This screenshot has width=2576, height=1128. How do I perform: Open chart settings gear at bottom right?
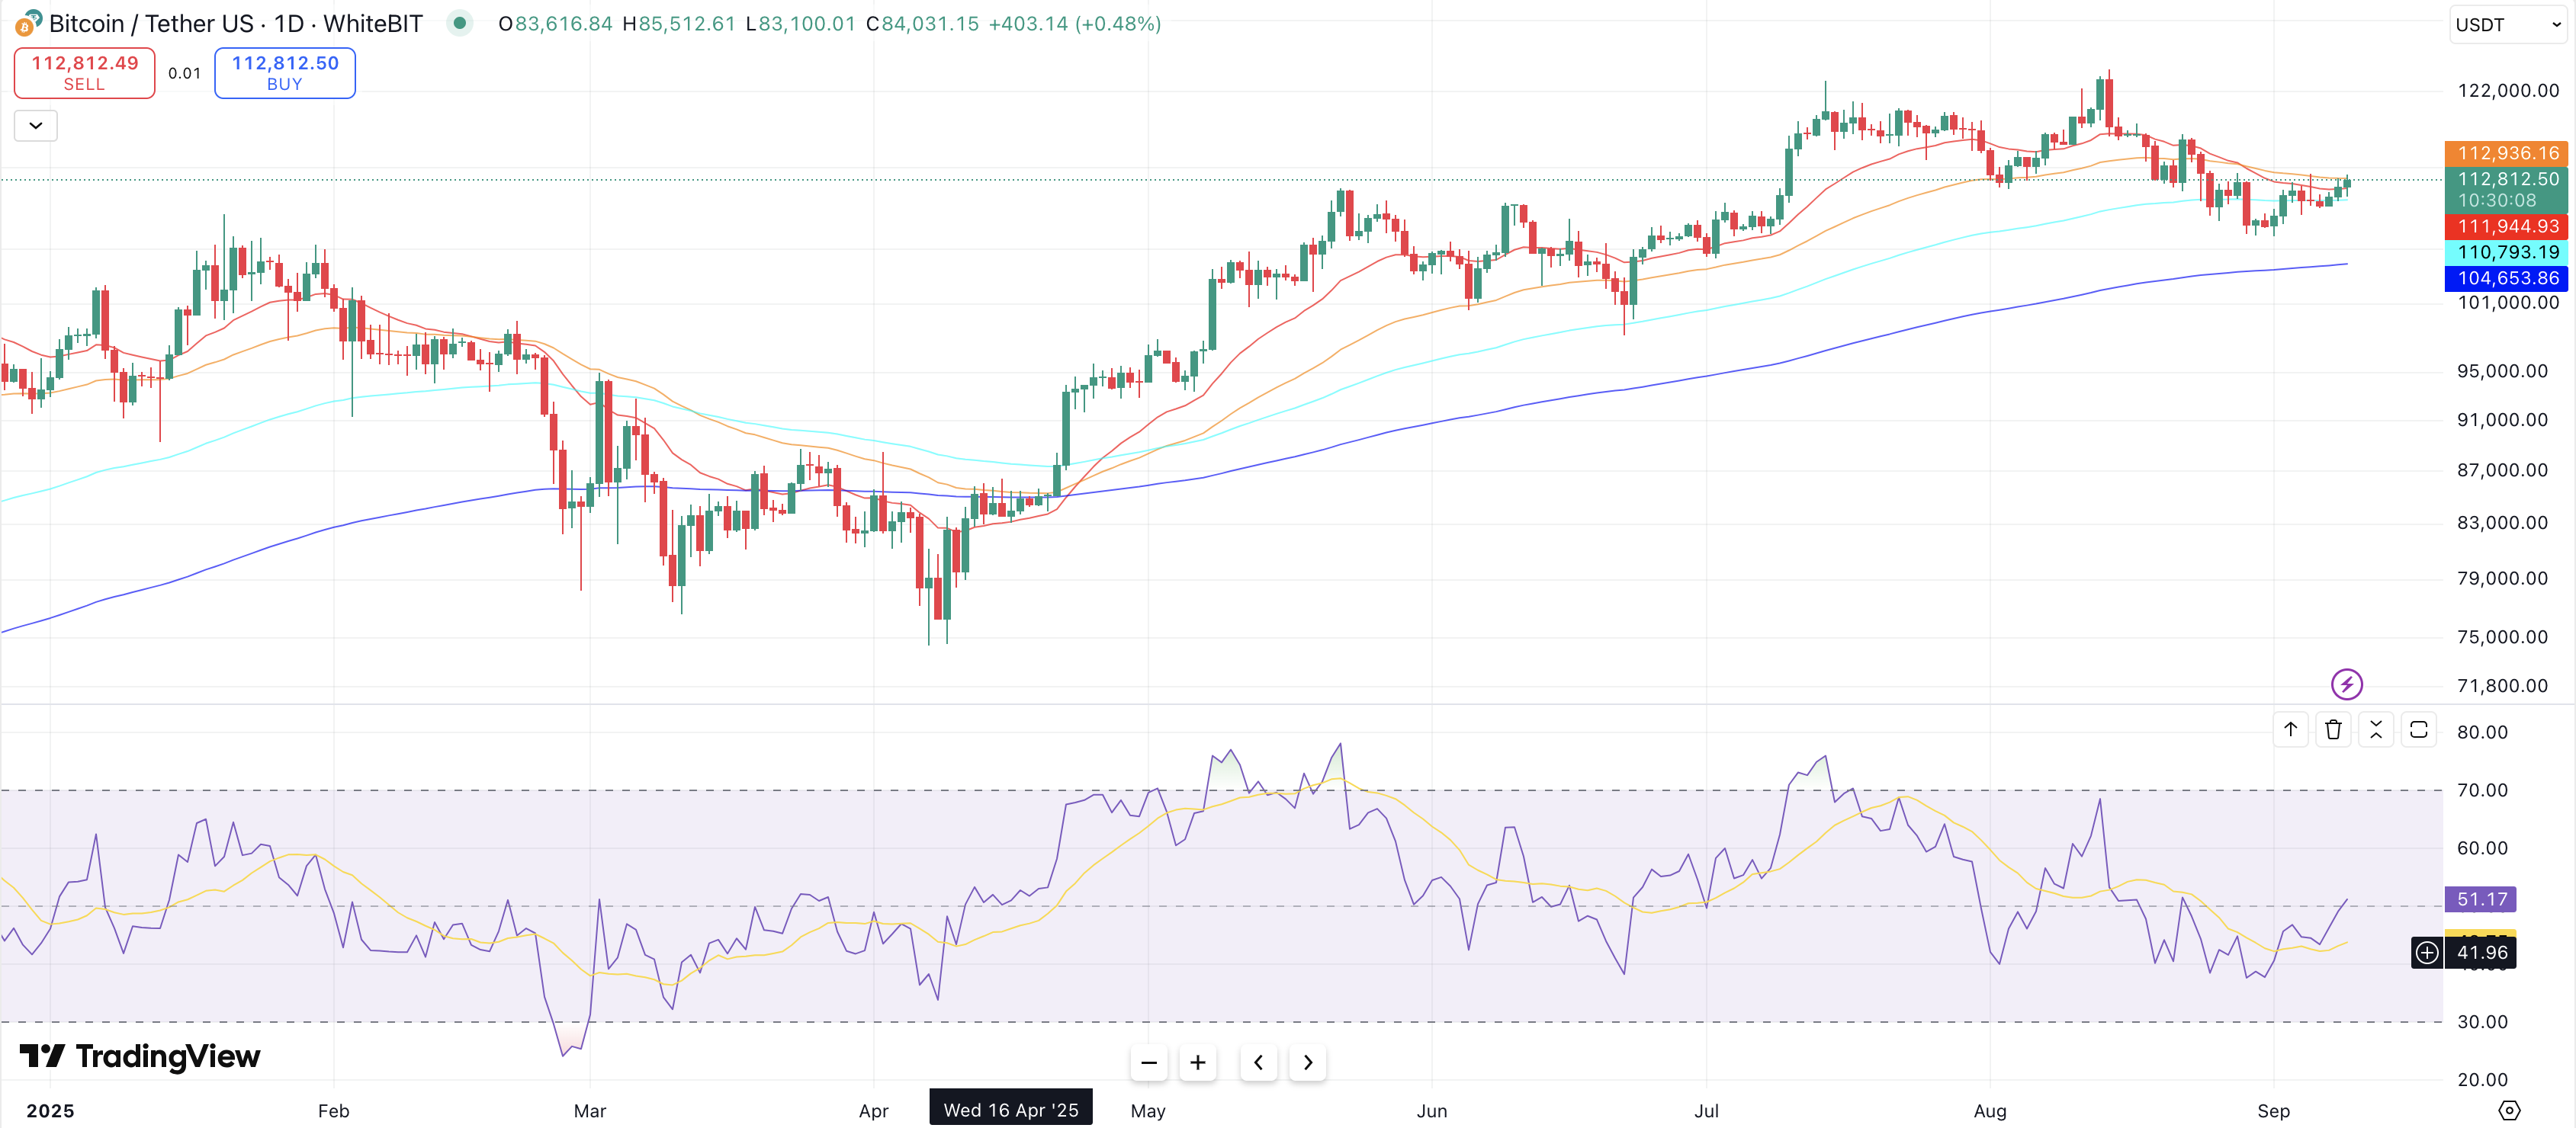[2509, 1110]
